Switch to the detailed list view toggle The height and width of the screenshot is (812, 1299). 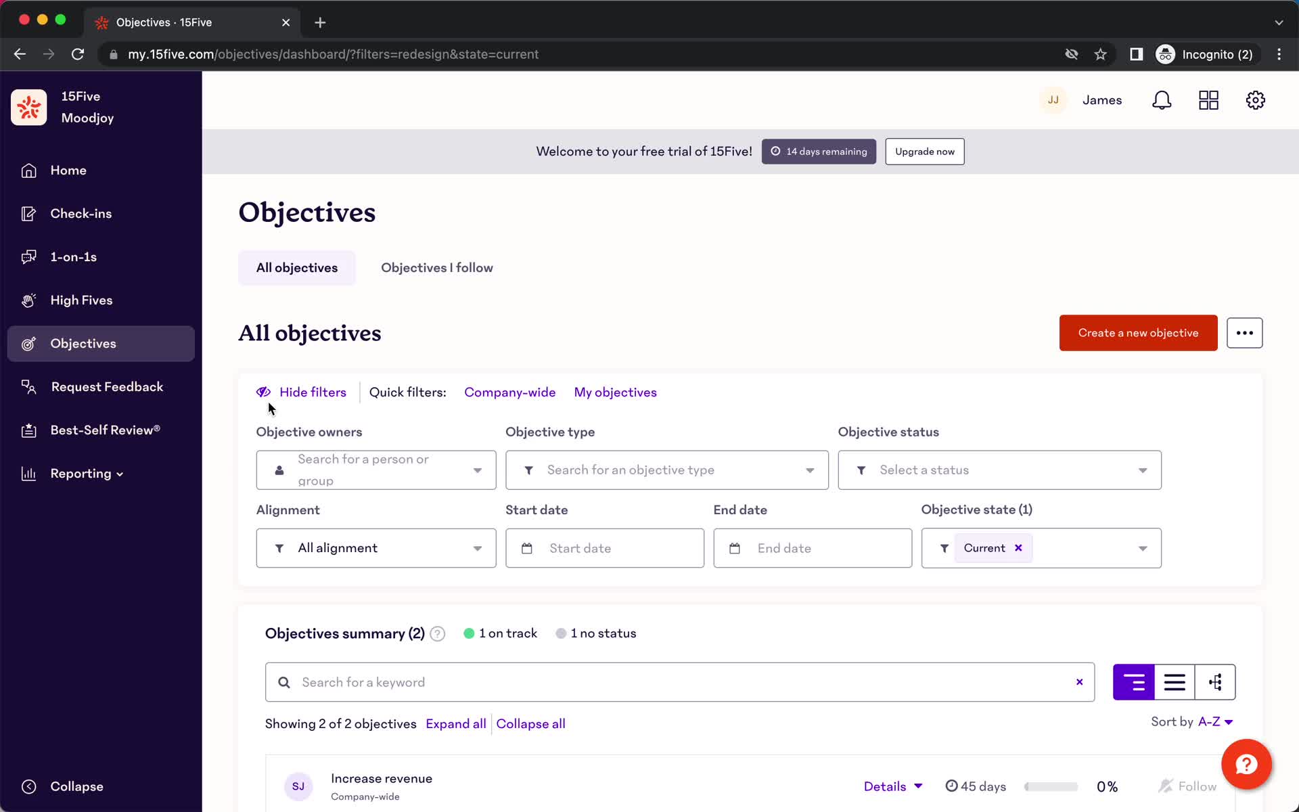1175,682
